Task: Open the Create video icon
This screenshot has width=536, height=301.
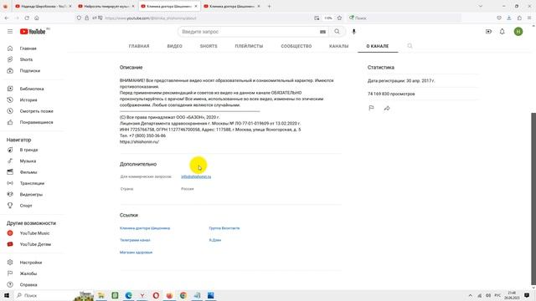Action: pyautogui.click(x=488, y=32)
